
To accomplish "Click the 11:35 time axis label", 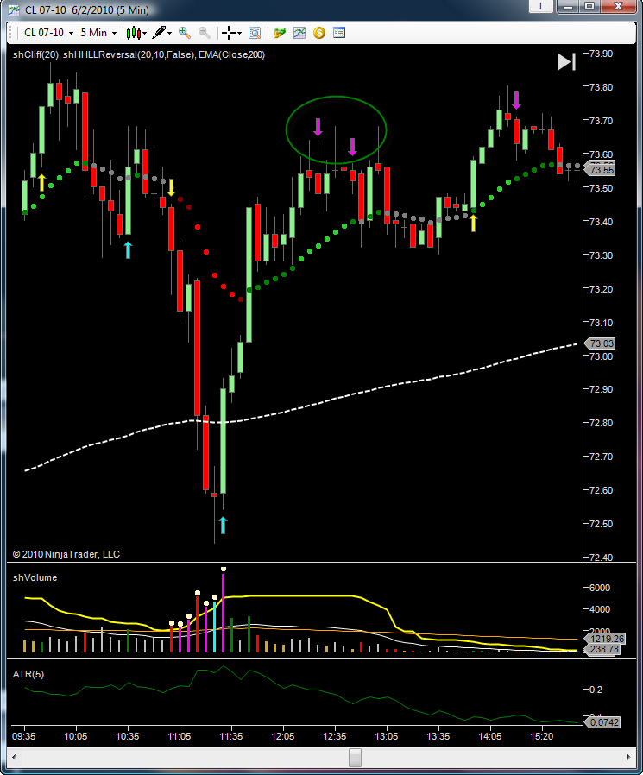I will point(230,736).
